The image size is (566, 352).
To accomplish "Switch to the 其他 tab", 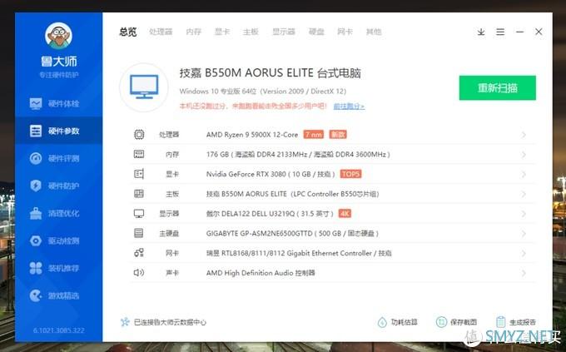I will (x=374, y=32).
